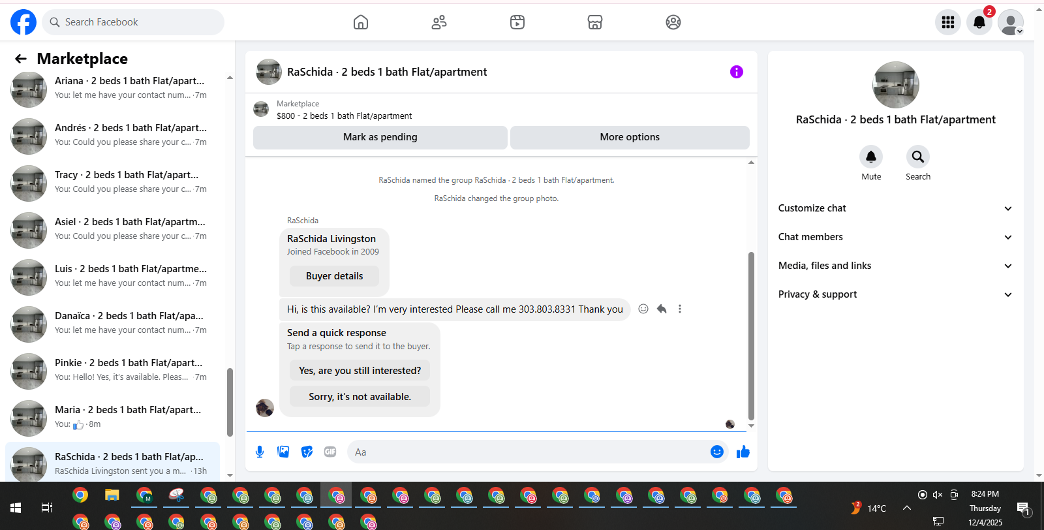React to the message with emoji icon

pyautogui.click(x=643, y=309)
